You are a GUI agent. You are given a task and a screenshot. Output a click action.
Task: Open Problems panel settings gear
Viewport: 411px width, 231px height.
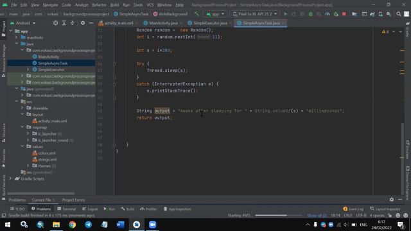[x=392, y=200]
